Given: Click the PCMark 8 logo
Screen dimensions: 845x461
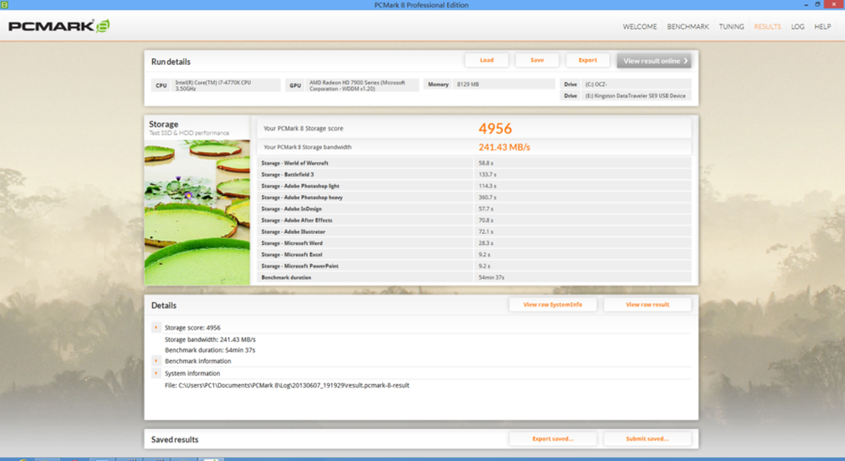Looking at the screenshot, I should [59, 26].
